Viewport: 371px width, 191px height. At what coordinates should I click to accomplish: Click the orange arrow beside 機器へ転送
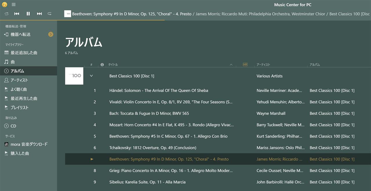point(51,34)
